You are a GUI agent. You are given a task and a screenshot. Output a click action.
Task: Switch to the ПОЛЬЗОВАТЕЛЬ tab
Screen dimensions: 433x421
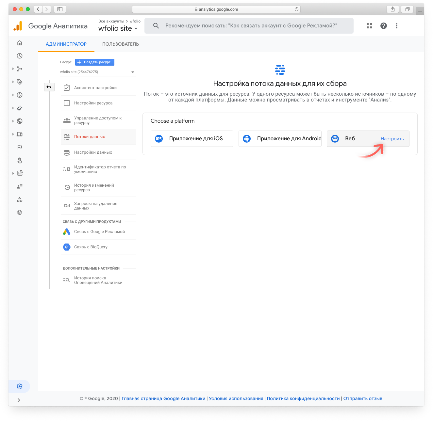coord(121,44)
